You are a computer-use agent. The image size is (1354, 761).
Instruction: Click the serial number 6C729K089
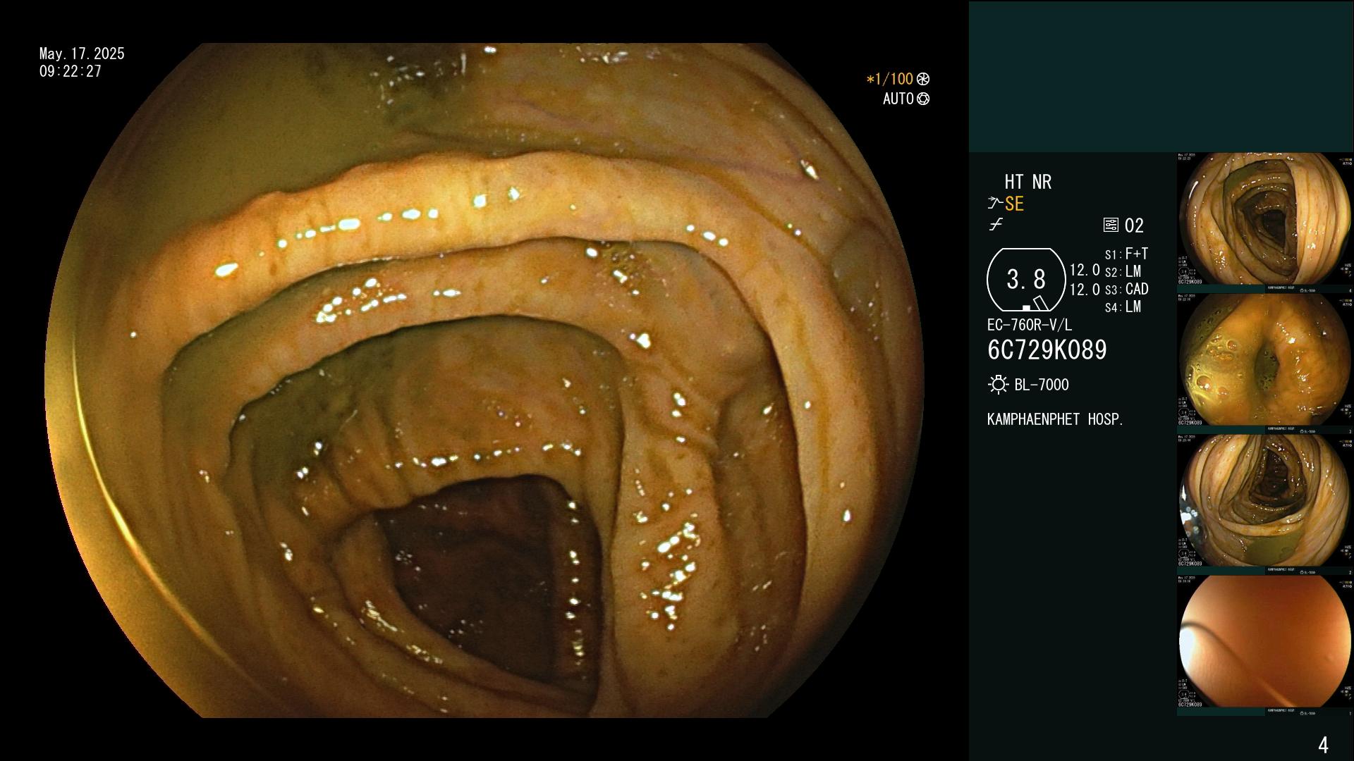pyautogui.click(x=1047, y=349)
